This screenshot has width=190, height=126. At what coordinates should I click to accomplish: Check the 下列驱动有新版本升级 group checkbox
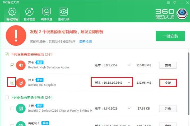[7, 98]
